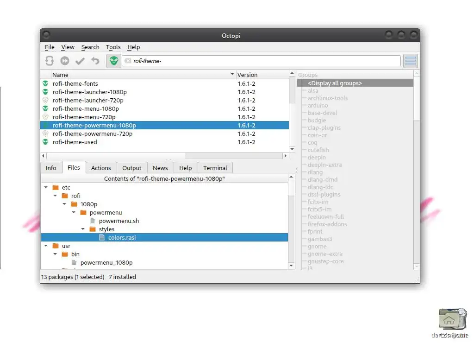474x356 pixels.
Task: Click the bin folder icon
Action: click(65, 254)
